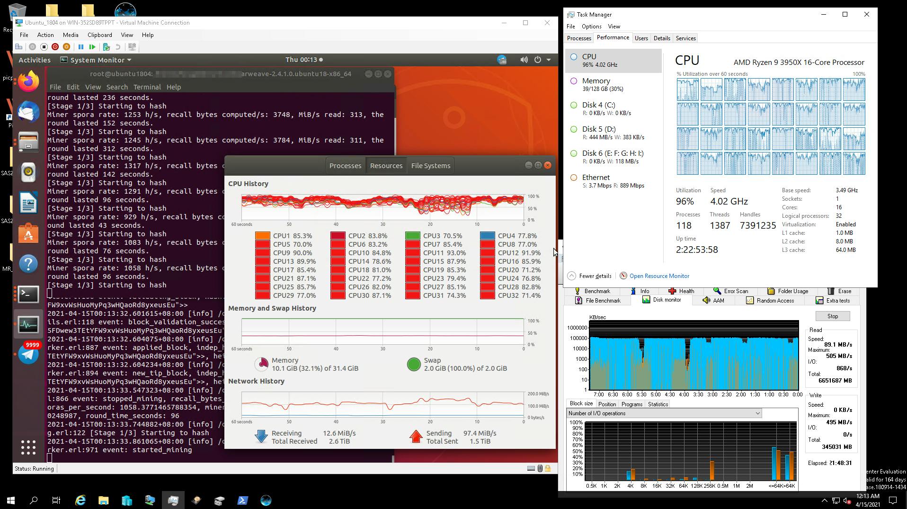The width and height of the screenshot is (907, 509).
Task: Open the HD Tune Random Access tab
Action: pos(770,301)
